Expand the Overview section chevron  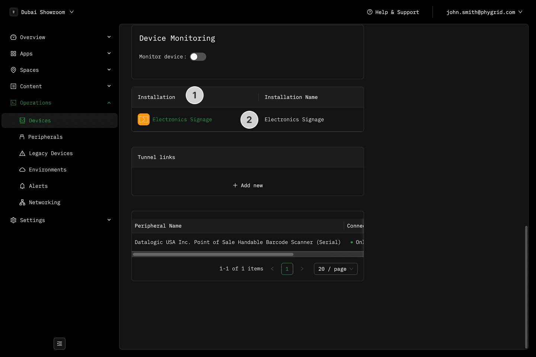click(x=109, y=37)
